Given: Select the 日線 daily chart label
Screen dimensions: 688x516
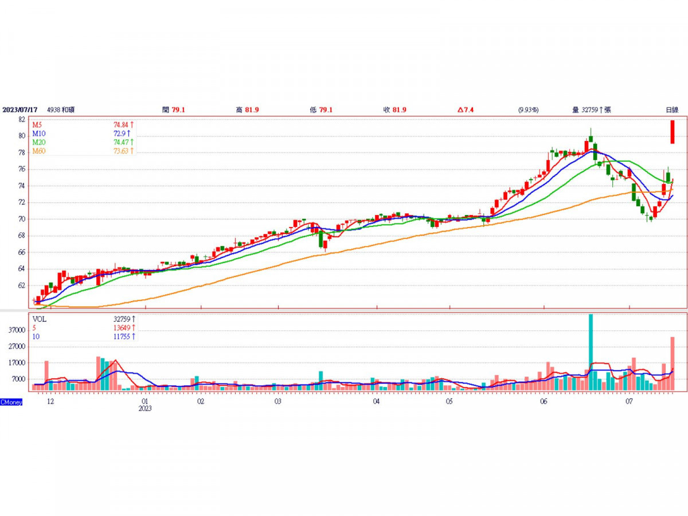Looking at the screenshot, I should pyautogui.click(x=671, y=110).
